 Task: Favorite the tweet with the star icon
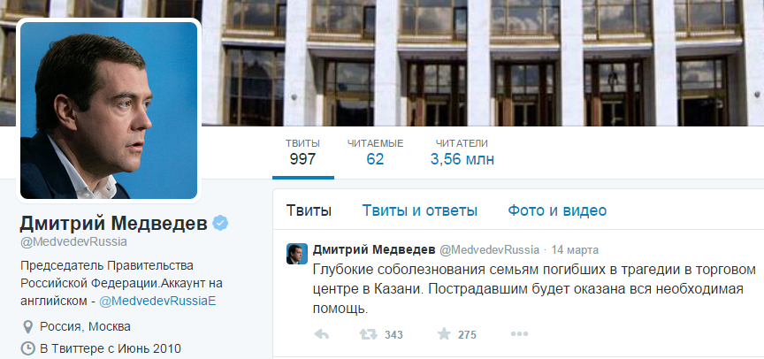444,333
